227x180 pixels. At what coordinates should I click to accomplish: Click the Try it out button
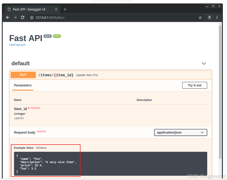[x=195, y=85]
